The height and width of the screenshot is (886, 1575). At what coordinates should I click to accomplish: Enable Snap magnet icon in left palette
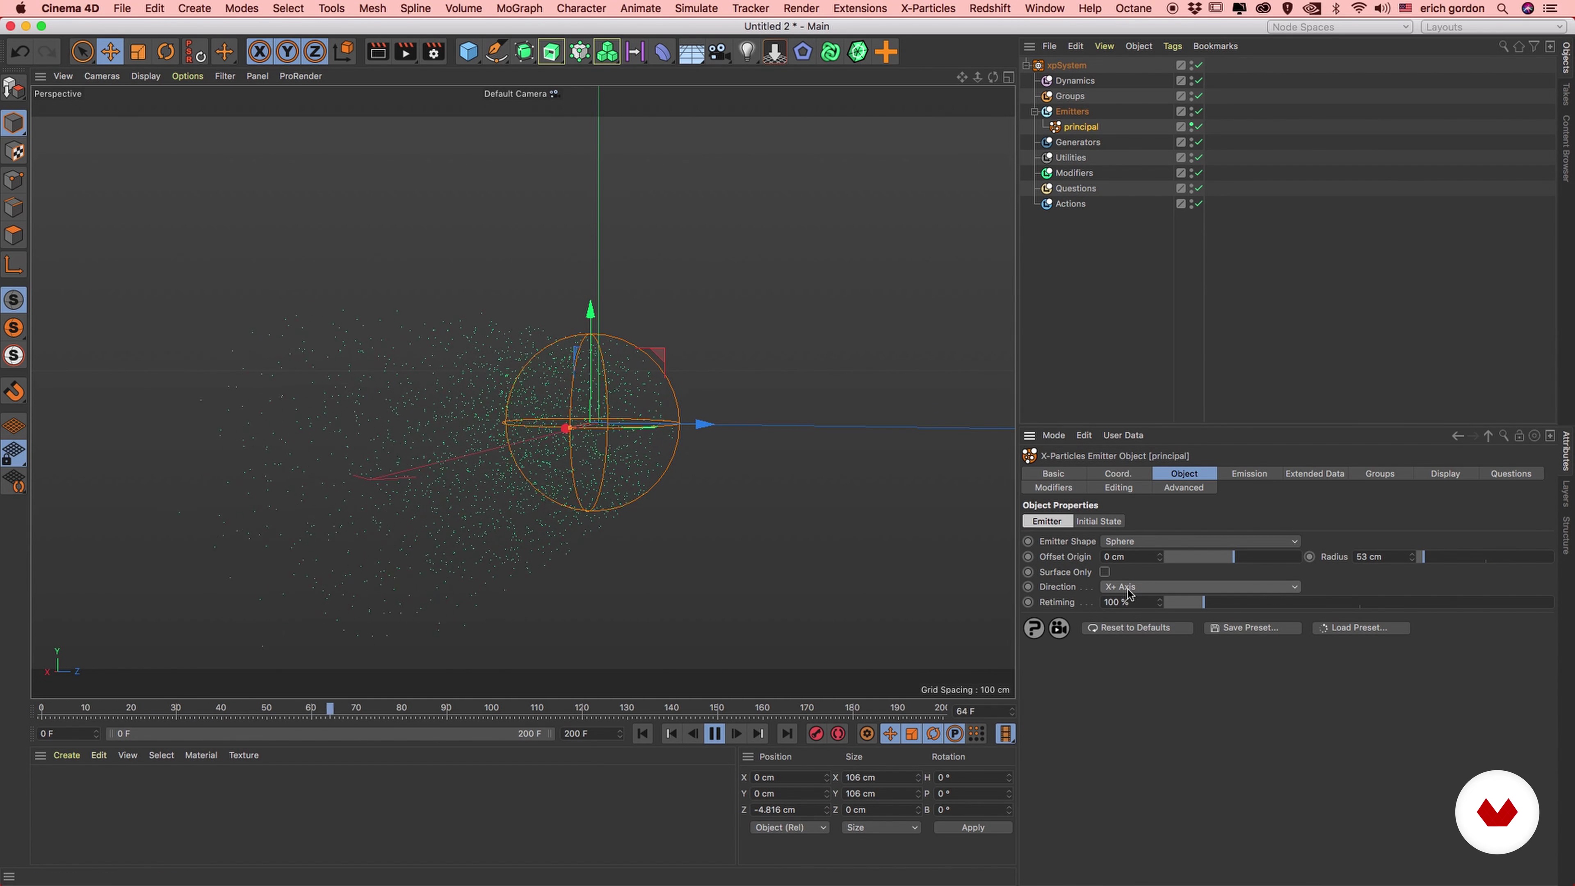pyautogui.click(x=14, y=391)
